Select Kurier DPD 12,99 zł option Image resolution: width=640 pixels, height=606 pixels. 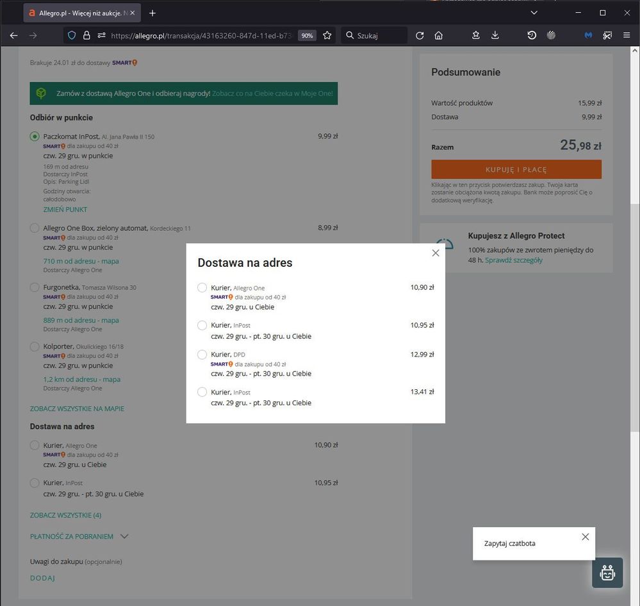[x=202, y=354]
